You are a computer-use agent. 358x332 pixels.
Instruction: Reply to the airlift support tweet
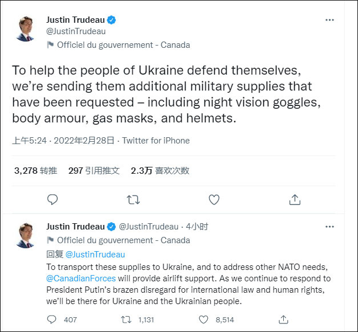tap(53, 319)
